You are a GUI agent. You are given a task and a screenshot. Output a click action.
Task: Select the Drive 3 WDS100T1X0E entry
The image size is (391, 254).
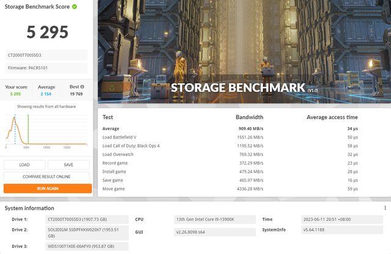pyautogui.click(x=87, y=246)
